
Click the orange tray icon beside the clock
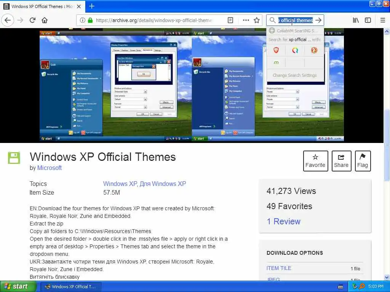tap(362, 287)
